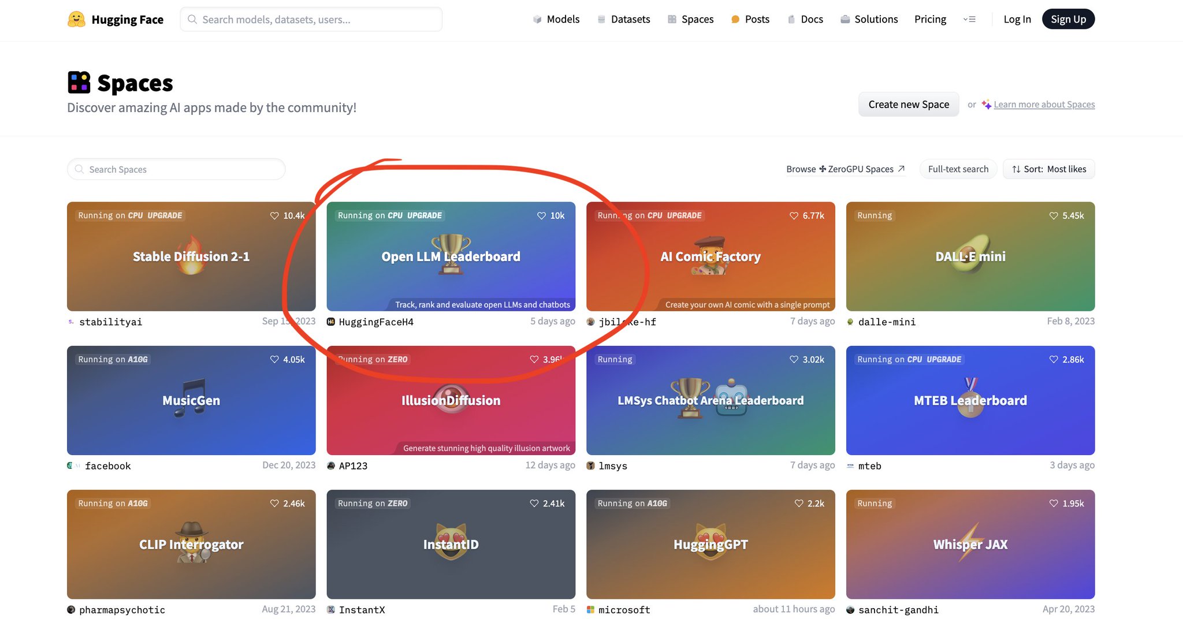
Task: Expand the more menu next to Pricing
Action: (970, 19)
